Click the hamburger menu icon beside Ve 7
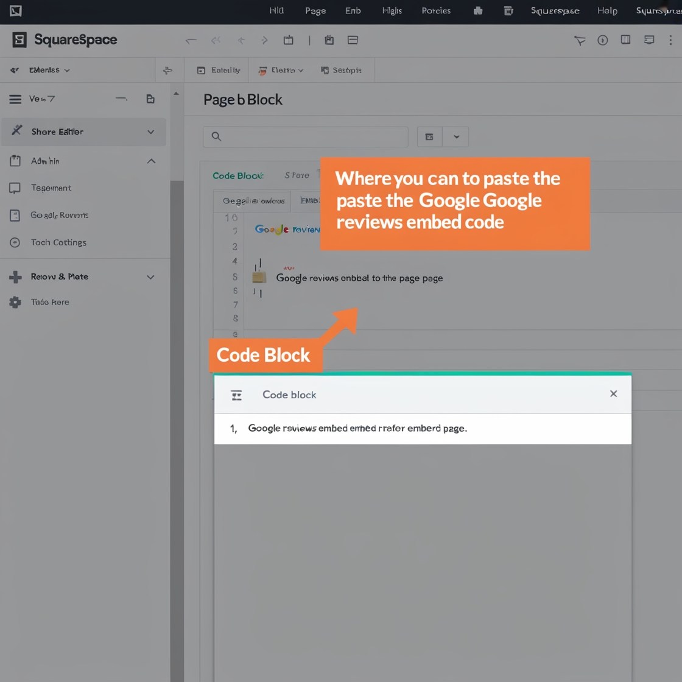 tap(15, 99)
